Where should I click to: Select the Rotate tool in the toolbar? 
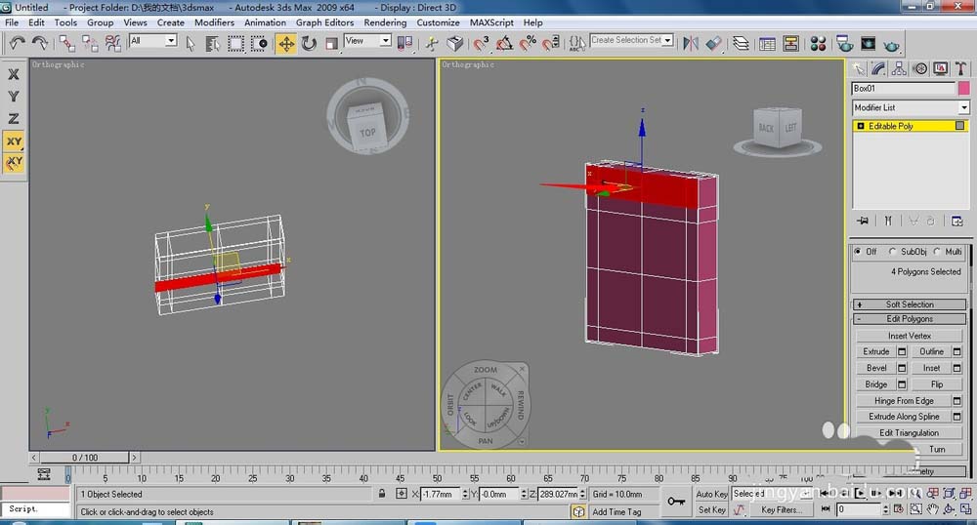[309, 43]
